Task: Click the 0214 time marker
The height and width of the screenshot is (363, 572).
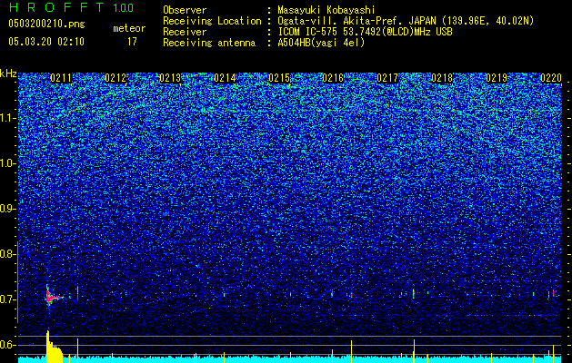Action: pos(225,78)
